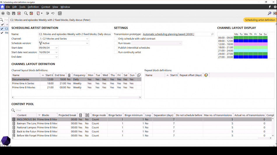
Task: Click the add new record plus icon
Action: click(3, 13)
